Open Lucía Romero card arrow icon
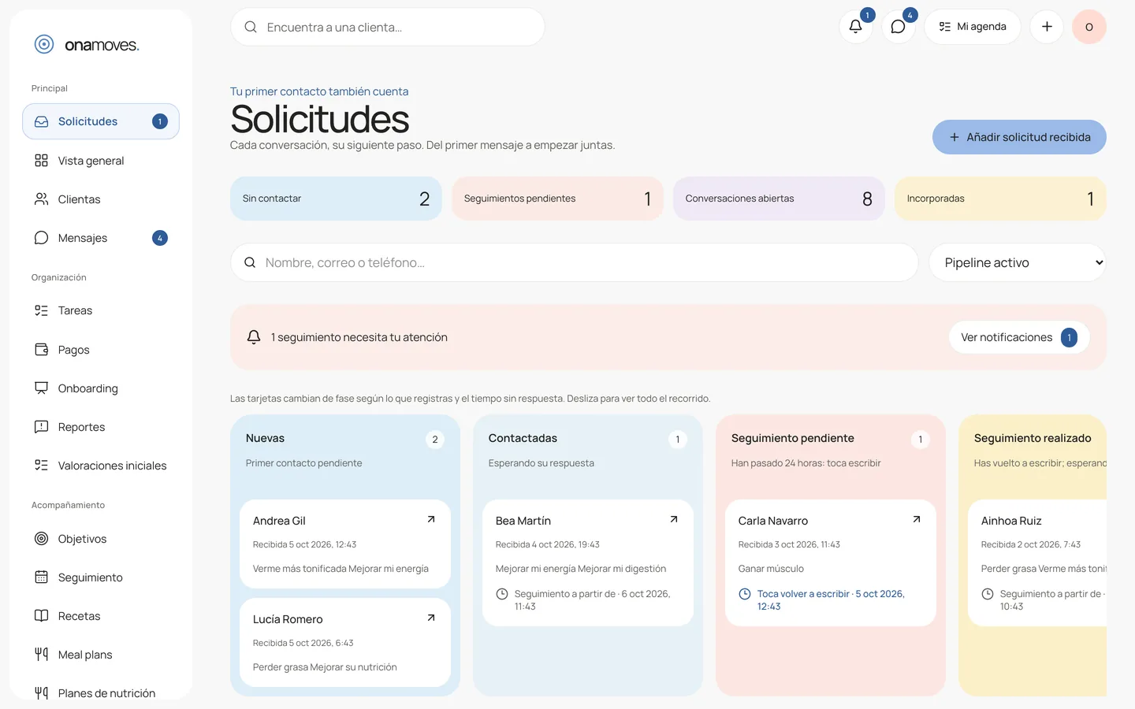The height and width of the screenshot is (709, 1135). 431,618
